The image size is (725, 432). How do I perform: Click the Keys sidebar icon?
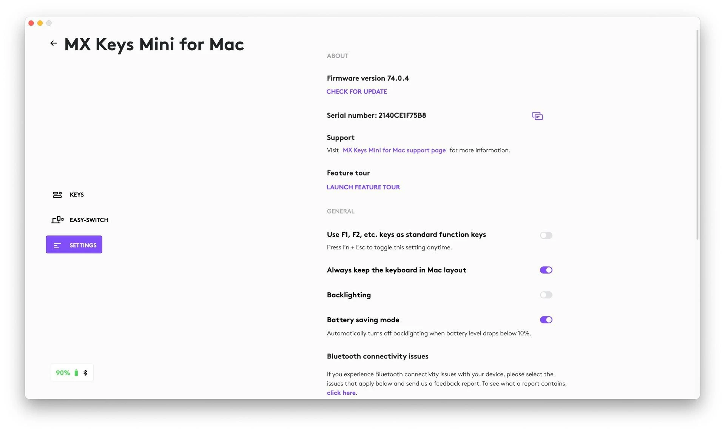click(x=57, y=195)
